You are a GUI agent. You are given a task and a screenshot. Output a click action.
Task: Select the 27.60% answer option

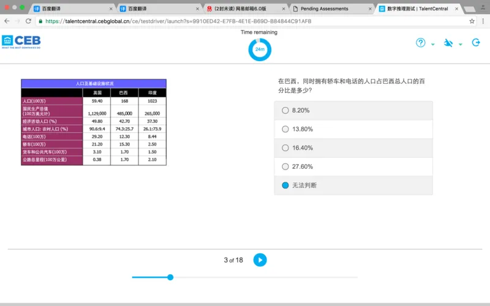(353, 166)
